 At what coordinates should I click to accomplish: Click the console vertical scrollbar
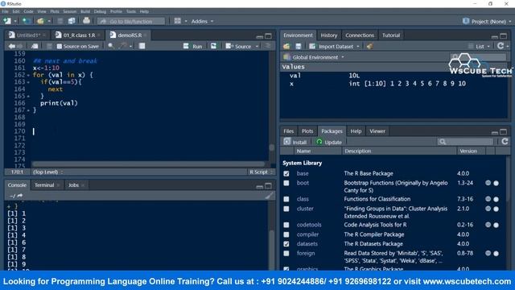[x=272, y=250]
